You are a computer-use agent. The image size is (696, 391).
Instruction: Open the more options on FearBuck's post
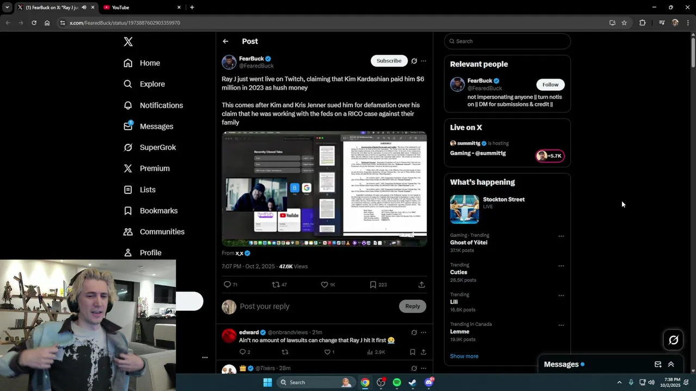coord(424,61)
